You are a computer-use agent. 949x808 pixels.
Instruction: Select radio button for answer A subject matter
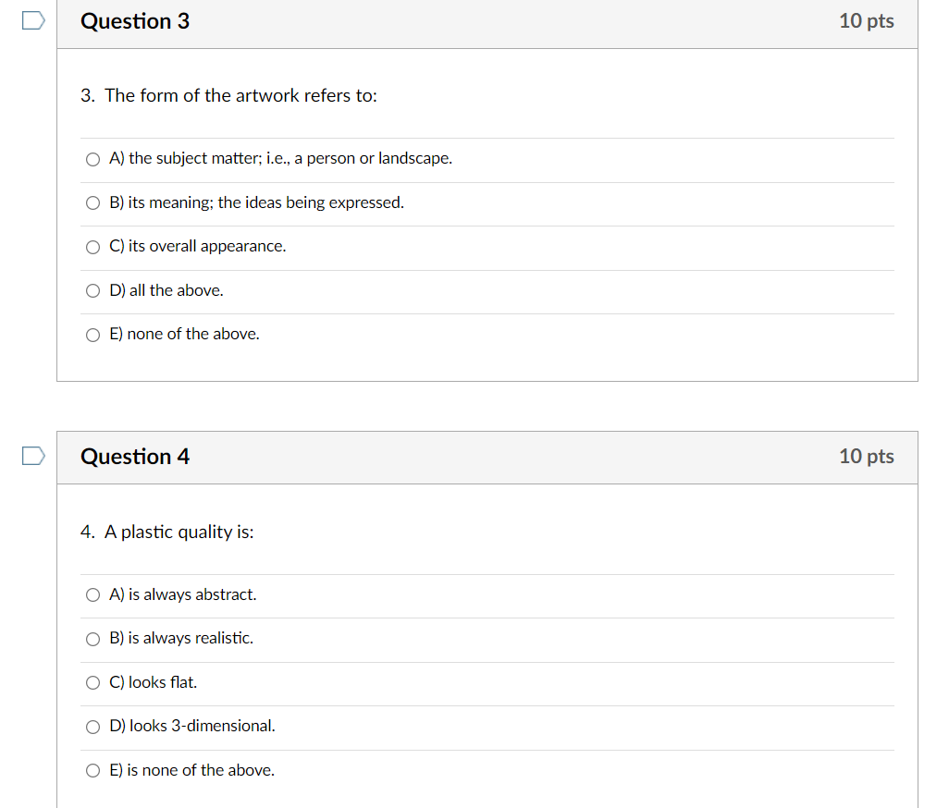pyautogui.click(x=92, y=159)
